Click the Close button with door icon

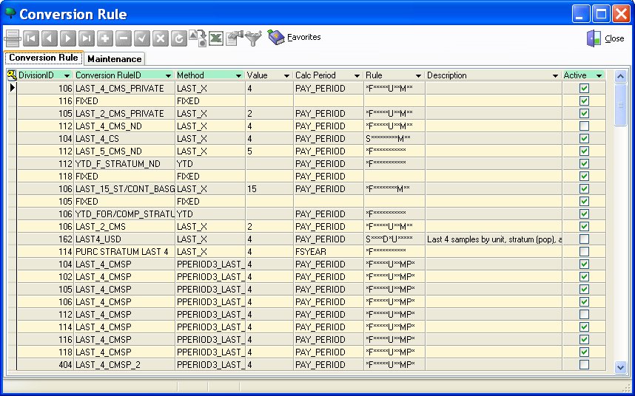(x=605, y=38)
